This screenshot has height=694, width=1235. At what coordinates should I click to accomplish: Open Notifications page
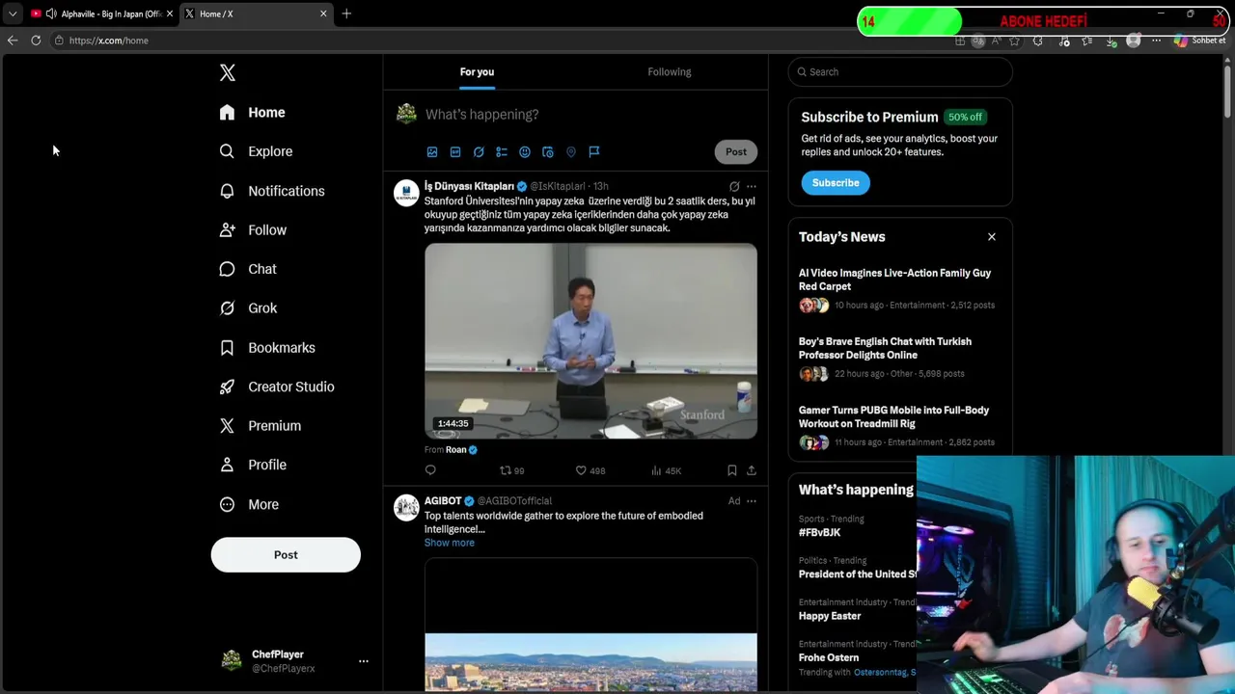271,191
